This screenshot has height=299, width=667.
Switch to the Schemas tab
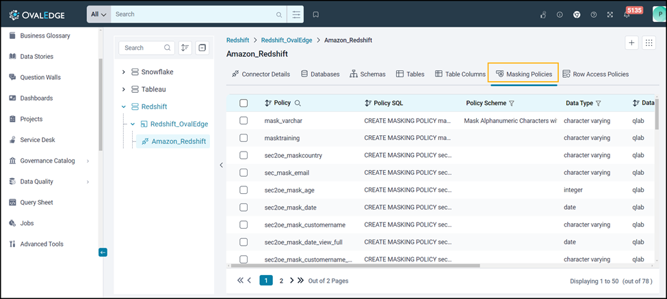pyautogui.click(x=367, y=74)
